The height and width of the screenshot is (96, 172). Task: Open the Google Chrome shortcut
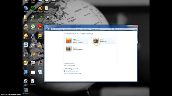pos(33,55)
